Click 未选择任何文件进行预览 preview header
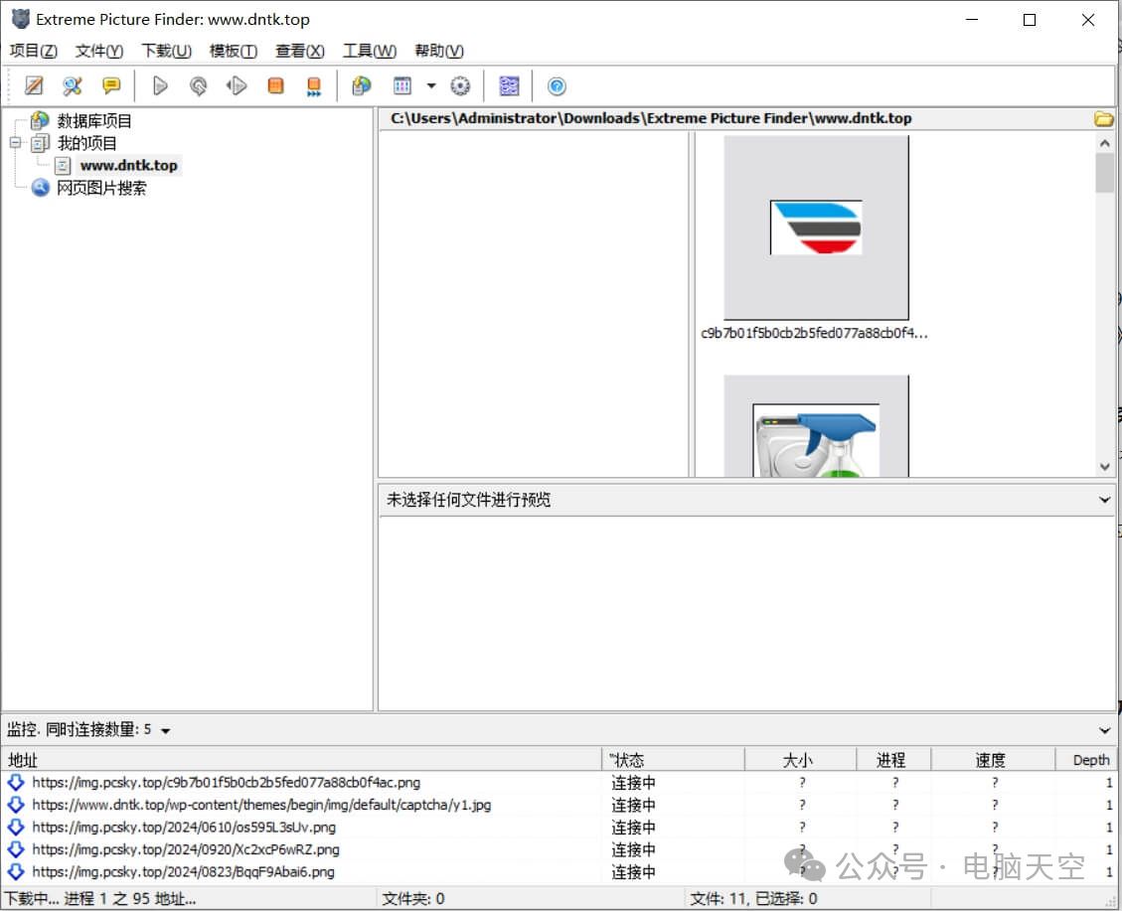This screenshot has height=911, width=1122. click(x=469, y=499)
